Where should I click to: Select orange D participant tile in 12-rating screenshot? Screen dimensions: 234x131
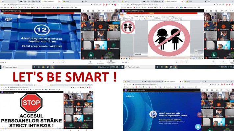point(100,26)
